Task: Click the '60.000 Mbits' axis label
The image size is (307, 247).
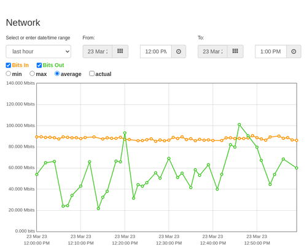Action: (21, 168)
